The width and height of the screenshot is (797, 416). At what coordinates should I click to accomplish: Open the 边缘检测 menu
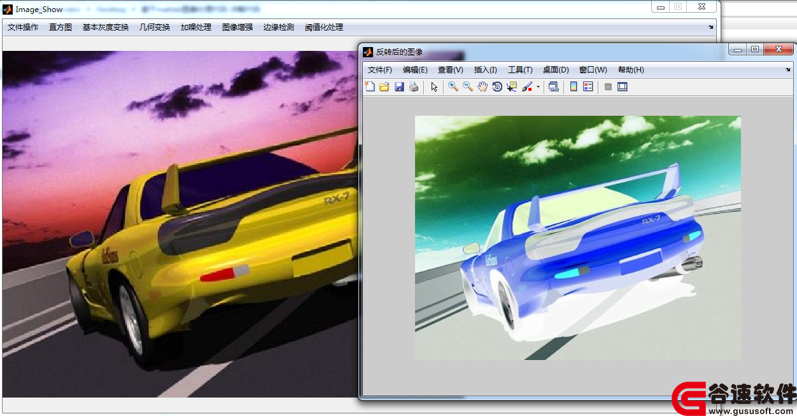point(279,27)
